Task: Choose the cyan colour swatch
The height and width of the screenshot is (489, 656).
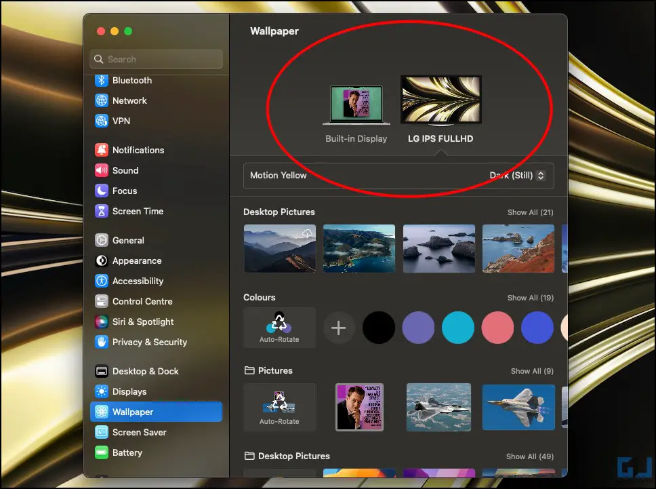Action: point(457,328)
